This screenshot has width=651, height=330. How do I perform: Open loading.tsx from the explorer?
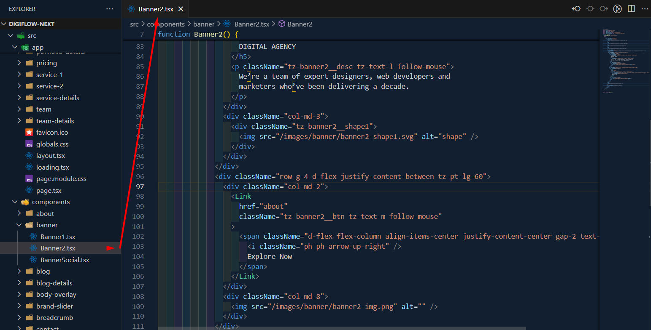tap(61, 167)
